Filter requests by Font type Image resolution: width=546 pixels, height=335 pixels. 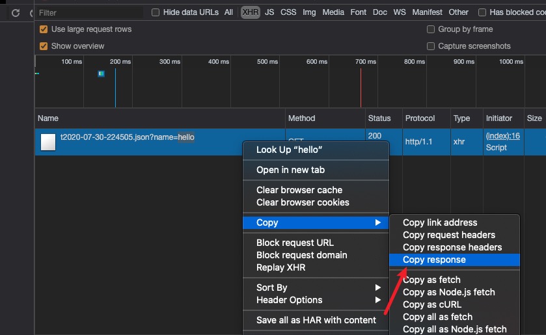[359, 12]
